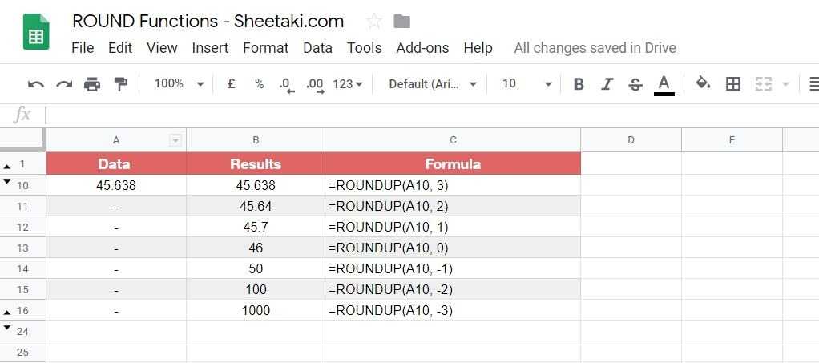The width and height of the screenshot is (819, 363).
Task: Select the paint format roller icon
Action: pos(120,84)
